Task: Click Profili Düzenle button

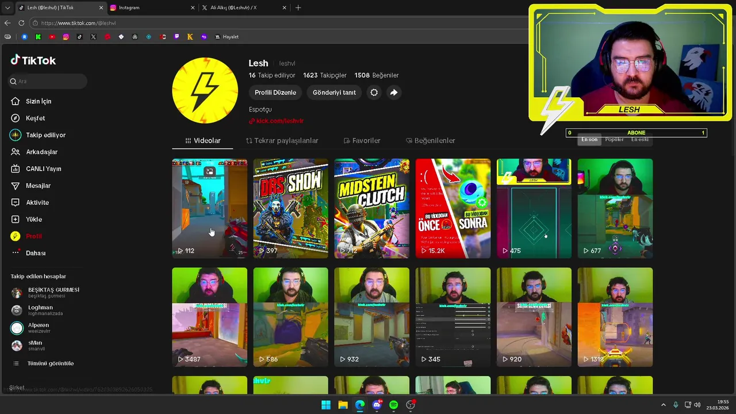Action: point(275,93)
